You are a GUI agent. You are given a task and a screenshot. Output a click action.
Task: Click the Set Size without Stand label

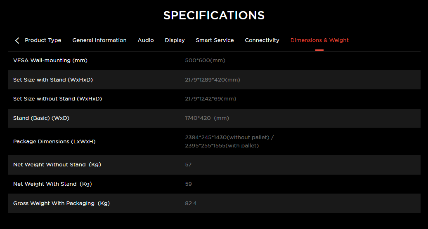tap(58, 99)
